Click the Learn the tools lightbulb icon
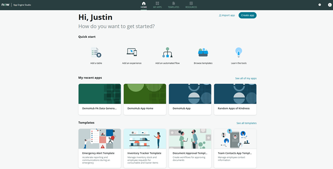 (239, 53)
